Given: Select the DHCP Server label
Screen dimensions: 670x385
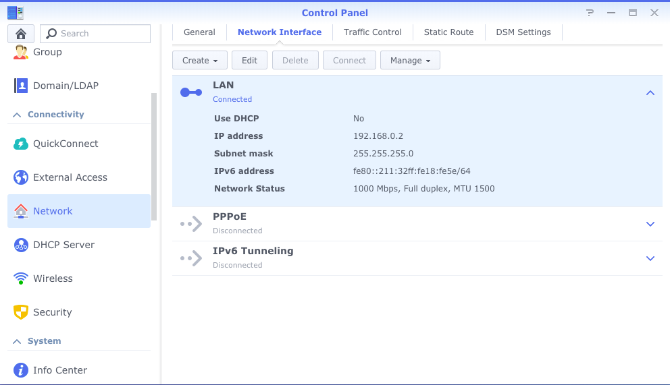Looking at the screenshot, I should coord(63,245).
